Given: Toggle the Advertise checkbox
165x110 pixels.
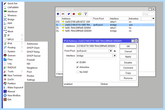Looking at the screenshot, I should 78,67.
